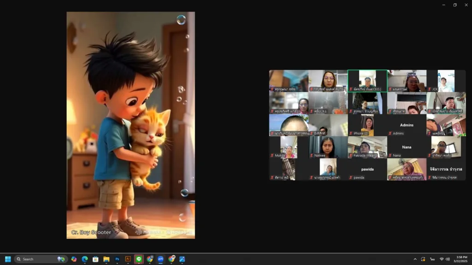The height and width of the screenshot is (265, 472).
Task: Open the Photos app taskbar icon
Action: click(182, 259)
